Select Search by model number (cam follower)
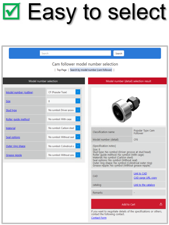 pos(91,70)
